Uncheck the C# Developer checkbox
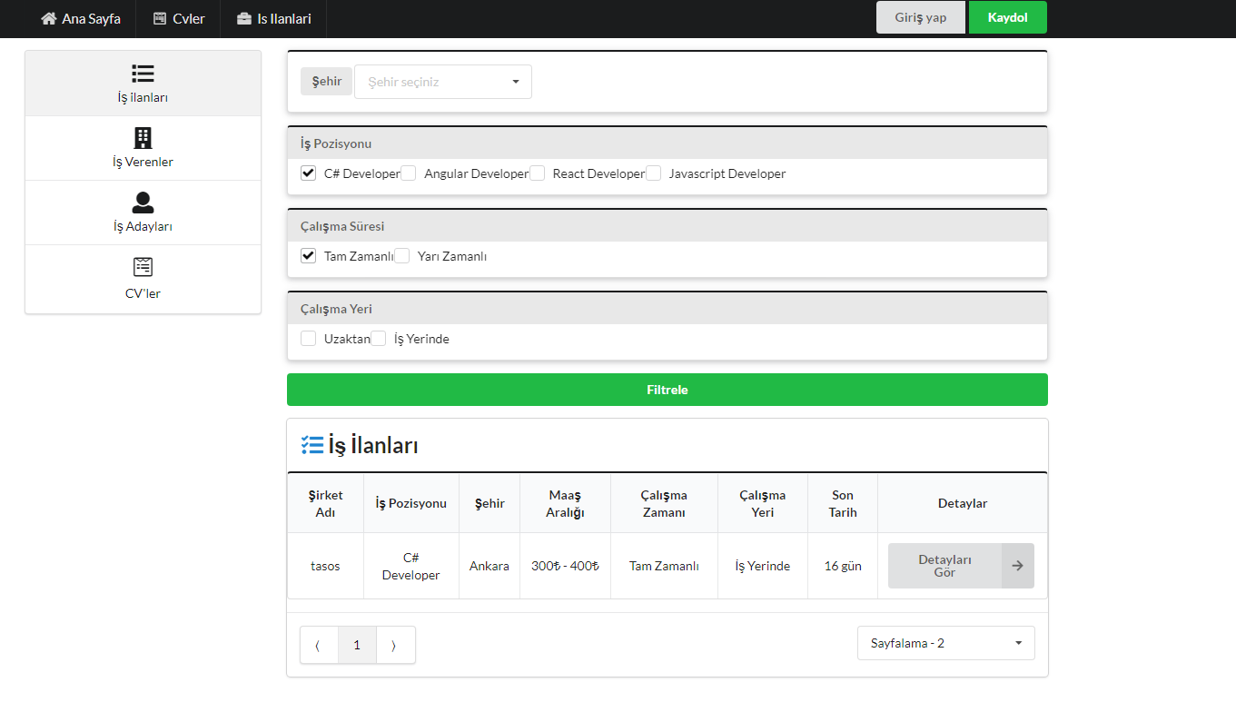The image size is (1236, 722). click(308, 173)
